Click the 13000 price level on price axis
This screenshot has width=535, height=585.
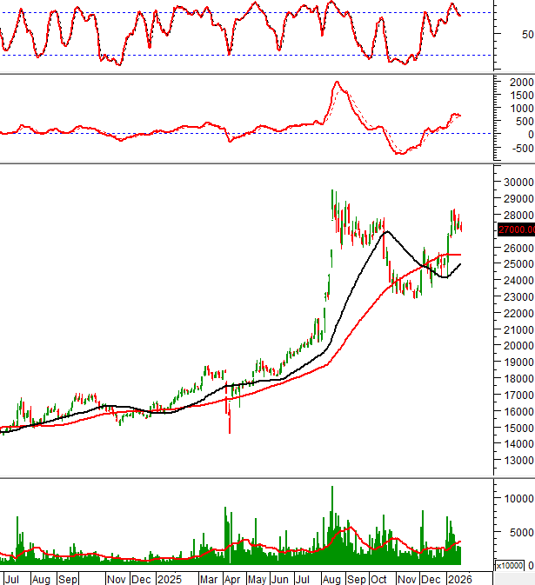coord(518,461)
